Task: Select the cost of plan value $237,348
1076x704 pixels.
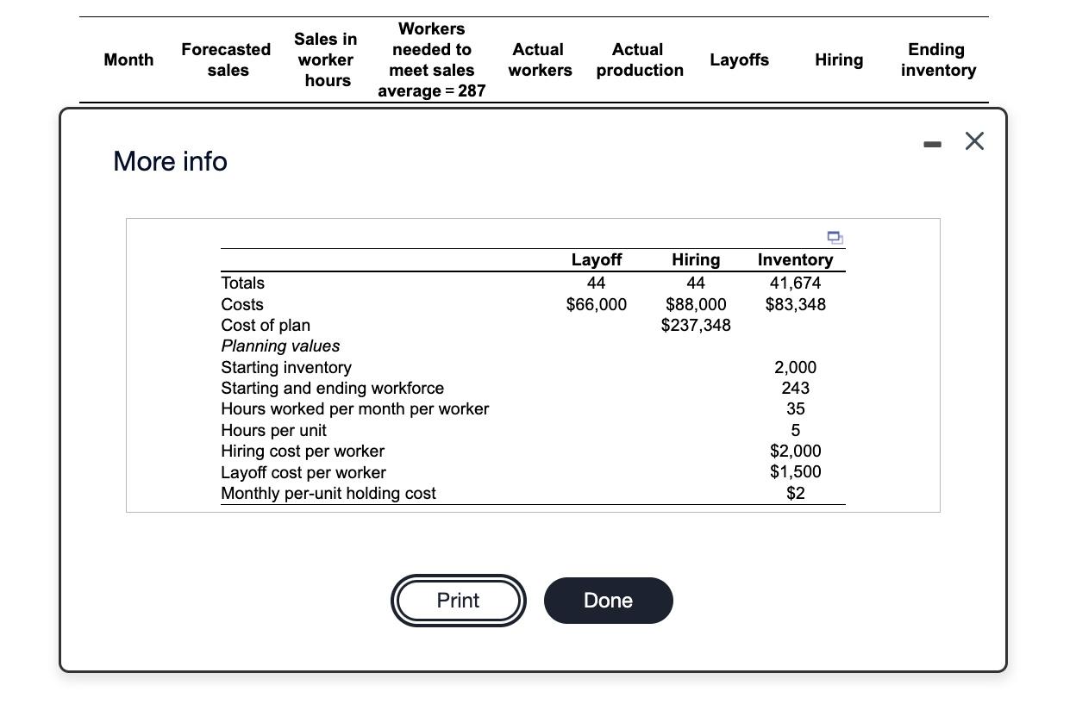Action: click(696, 325)
